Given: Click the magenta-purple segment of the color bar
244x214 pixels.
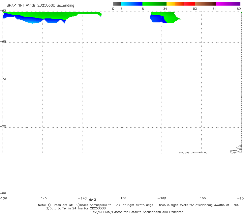Looking at the screenshot, I should (228, 4).
